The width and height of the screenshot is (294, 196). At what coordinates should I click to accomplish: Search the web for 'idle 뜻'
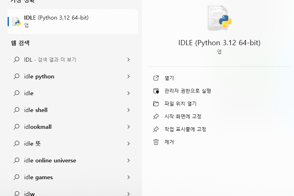pos(73,144)
